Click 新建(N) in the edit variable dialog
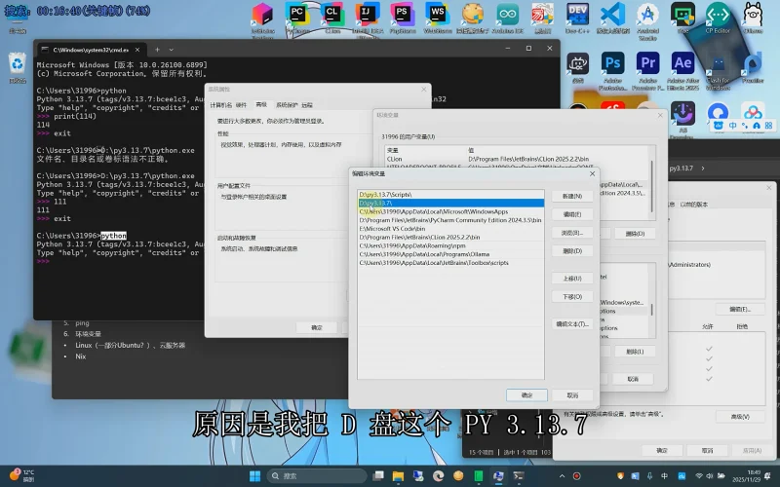This screenshot has height=487, width=780. coord(572,196)
